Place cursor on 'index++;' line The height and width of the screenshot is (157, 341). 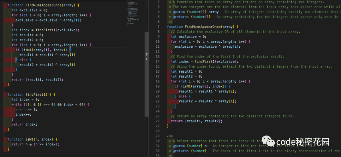(23, 115)
